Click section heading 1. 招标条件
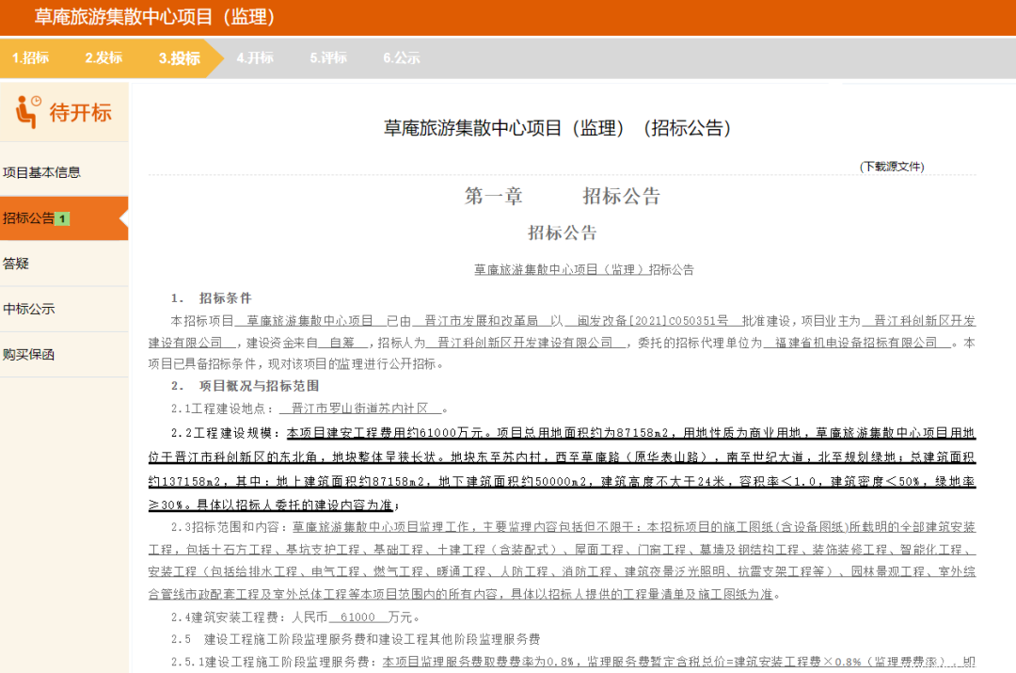The width and height of the screenshot is (1016, 673). click(212, 298)
